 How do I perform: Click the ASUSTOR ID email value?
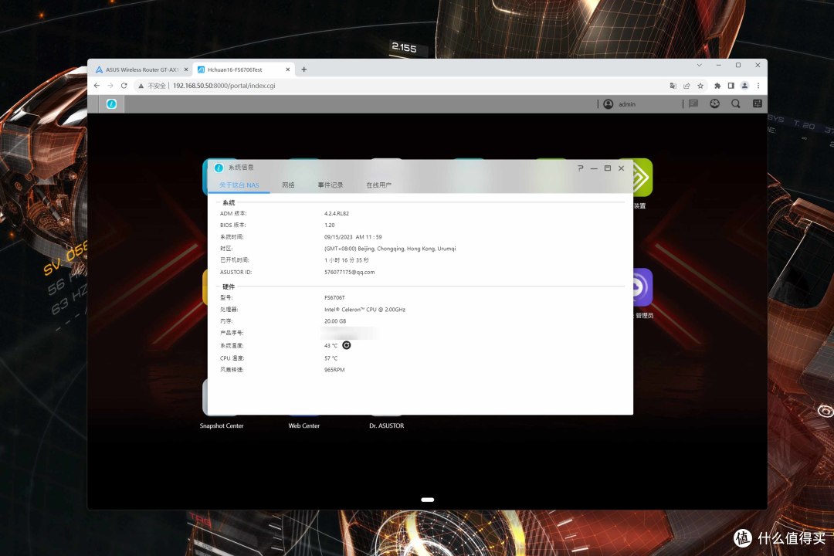point(350,272)
